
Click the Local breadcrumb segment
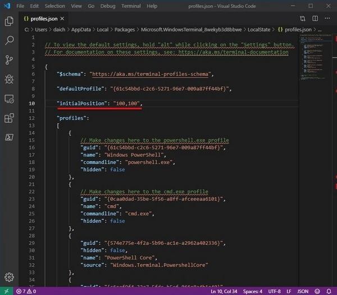pyautogui.click(x=103, y=29)
